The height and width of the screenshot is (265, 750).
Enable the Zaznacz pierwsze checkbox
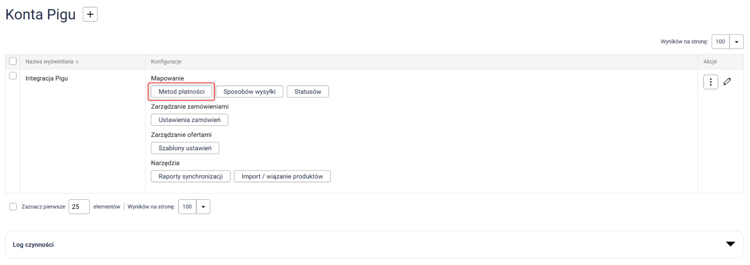coord(13,207)
